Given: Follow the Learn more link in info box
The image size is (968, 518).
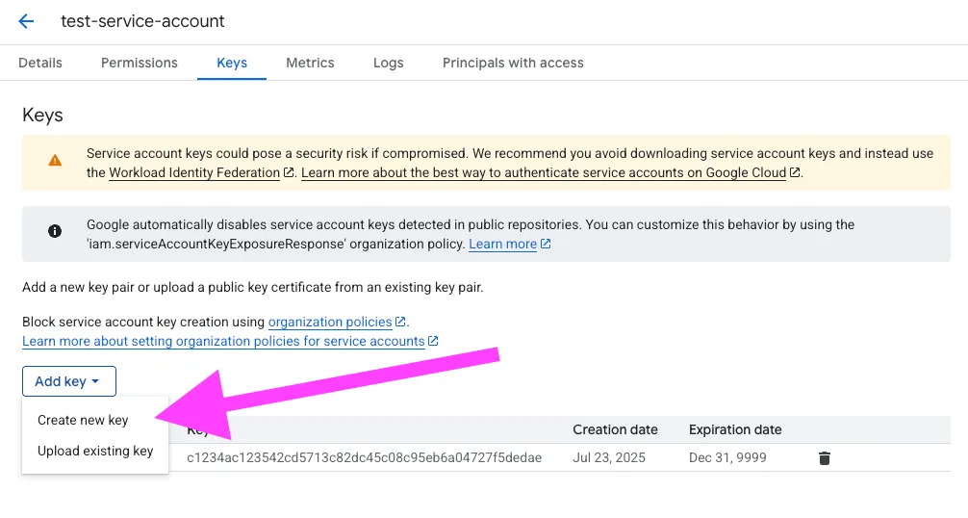Looking at the screenshot, I should (x=502, y=244).
